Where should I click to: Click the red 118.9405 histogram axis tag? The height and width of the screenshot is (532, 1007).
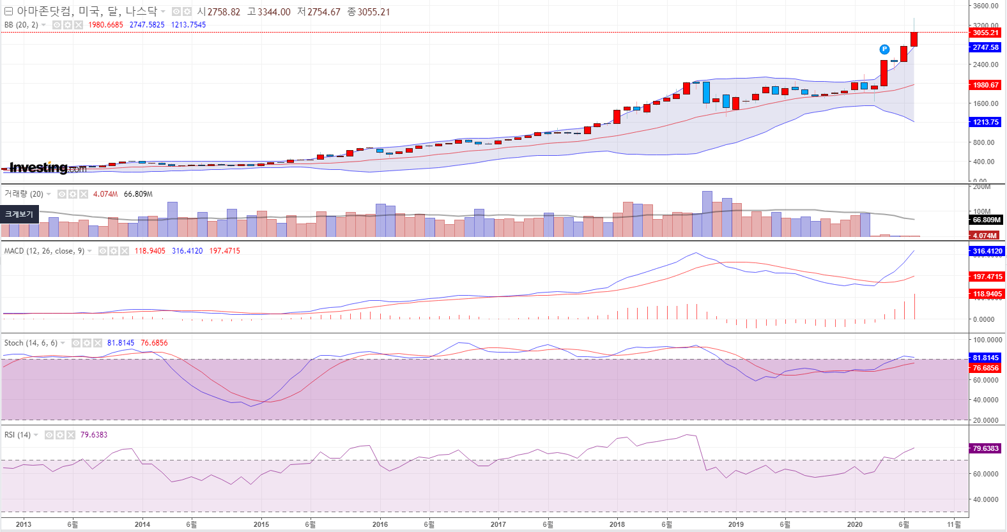tap(987, 294)
